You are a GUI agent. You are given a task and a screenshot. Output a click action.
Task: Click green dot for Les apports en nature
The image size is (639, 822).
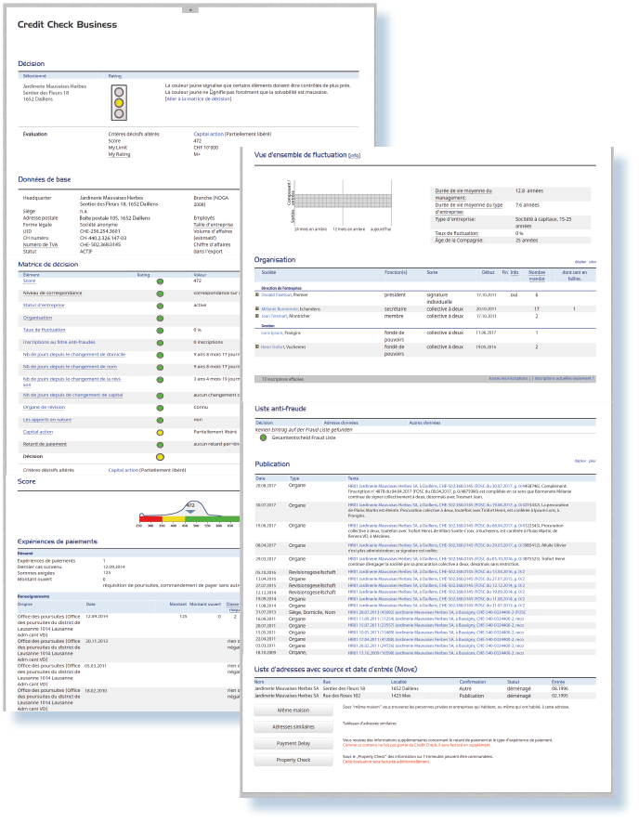[160, 421]
